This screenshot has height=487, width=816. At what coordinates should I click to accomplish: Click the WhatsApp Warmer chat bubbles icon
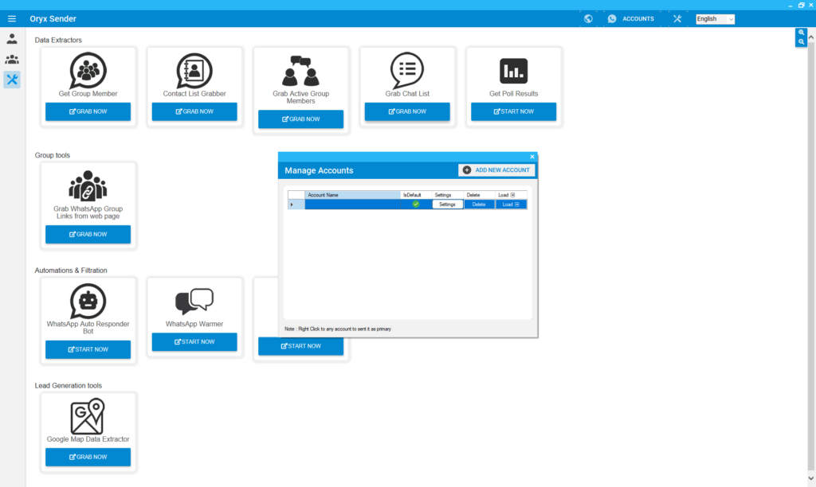pyautogui.click(x=194, y=302)
